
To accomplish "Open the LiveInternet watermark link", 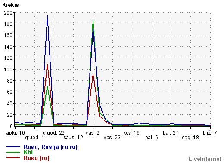I will pyautogui.click(x=205, y=159).
